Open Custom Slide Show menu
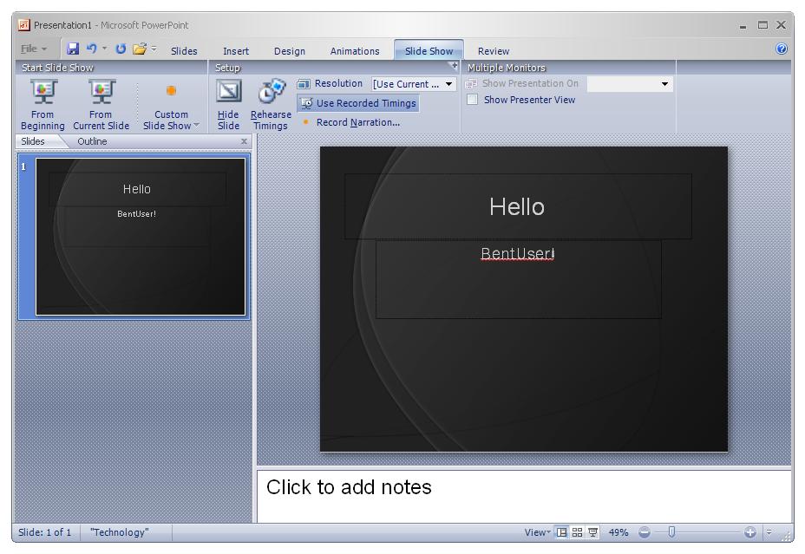Image resolution: width=805 pixels, height=554 pixels. pyautogui.click(x=171, y=105)
